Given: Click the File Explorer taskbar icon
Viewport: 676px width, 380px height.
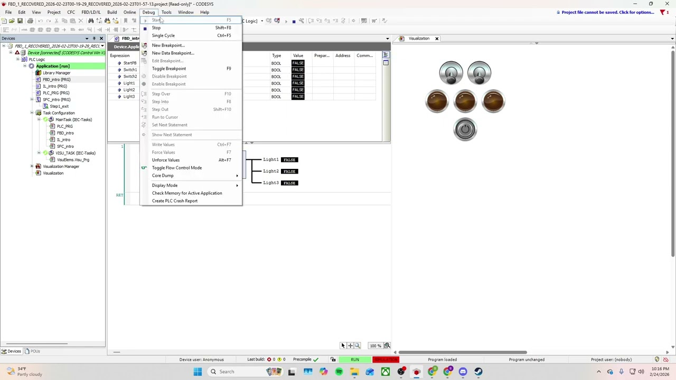Looking at the screenshot, I should point(354,372).
